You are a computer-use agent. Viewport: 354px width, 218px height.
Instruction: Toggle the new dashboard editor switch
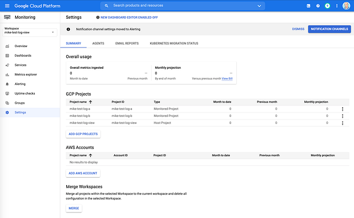(98, 17)
